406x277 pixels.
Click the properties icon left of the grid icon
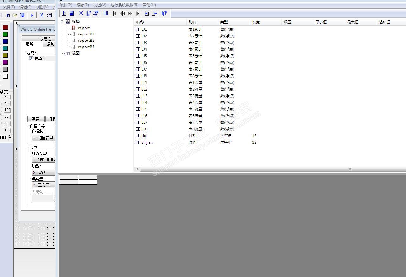(96, 13)
